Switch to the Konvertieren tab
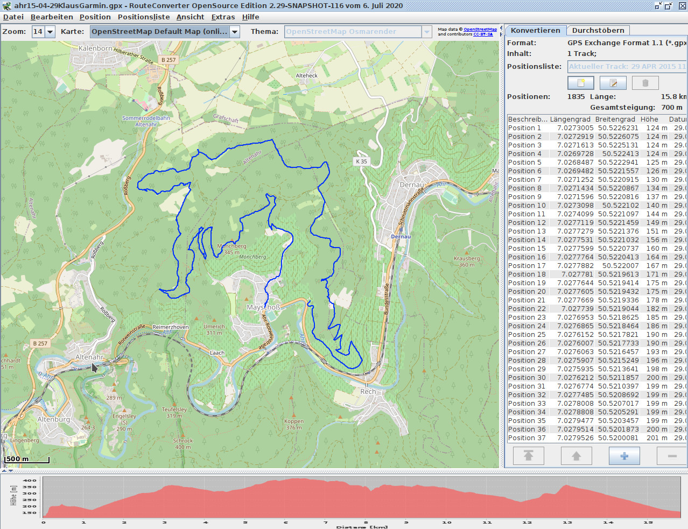 536,31
